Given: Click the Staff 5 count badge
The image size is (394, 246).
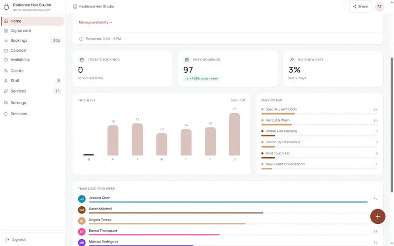Looking at the screenshot, I should click(58, 81).
